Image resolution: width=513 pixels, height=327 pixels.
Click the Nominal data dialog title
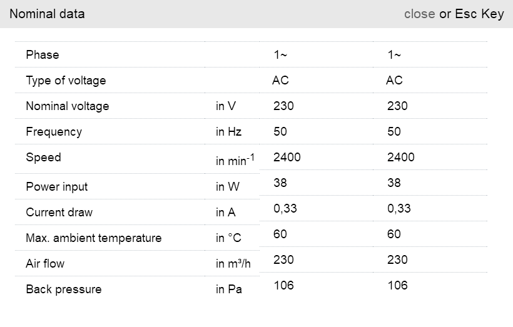pos(47,14)
